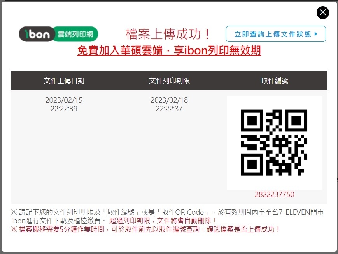
Task: Select print deadline date 2023/02/18
Action: (x=169, y=100)
